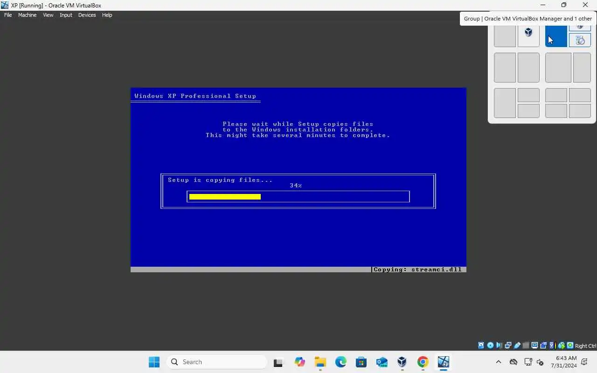Click the volume tray icon

[541, 362]
